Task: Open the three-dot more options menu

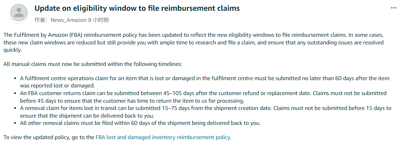Action: [393, 8]
